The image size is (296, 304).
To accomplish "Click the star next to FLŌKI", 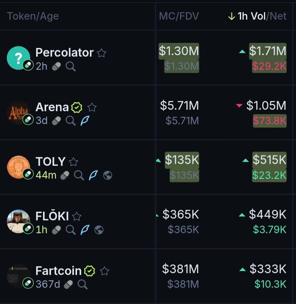I will pos(77,216).
